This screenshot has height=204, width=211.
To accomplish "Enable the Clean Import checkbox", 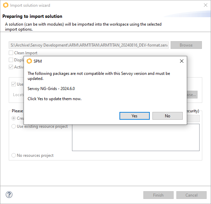I will pos(11,53).
